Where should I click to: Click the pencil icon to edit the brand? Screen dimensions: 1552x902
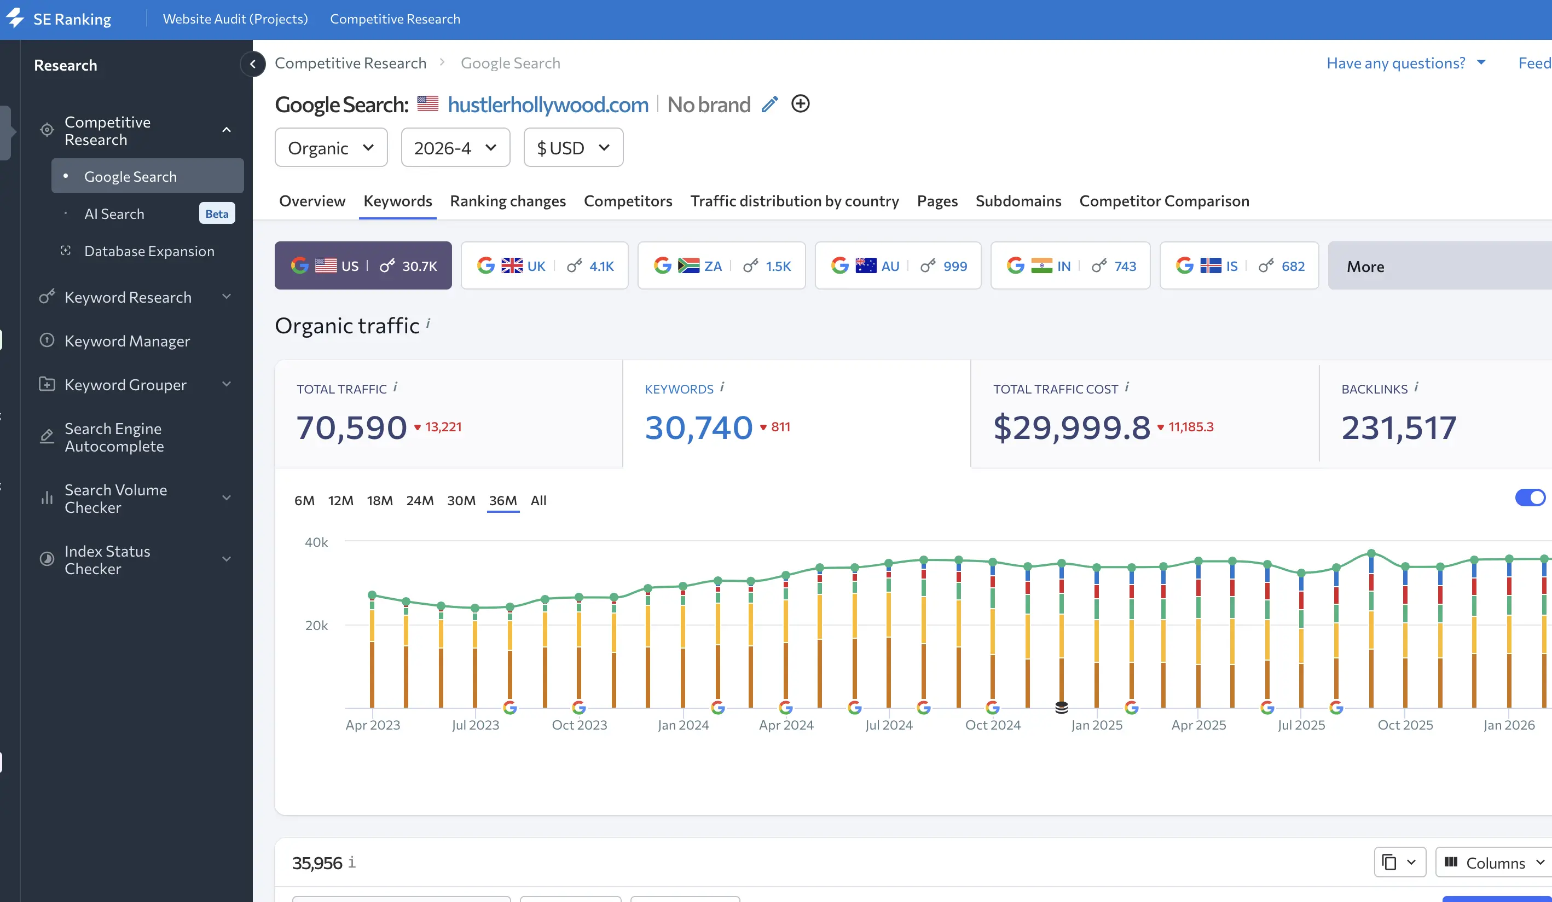(769, 105)
